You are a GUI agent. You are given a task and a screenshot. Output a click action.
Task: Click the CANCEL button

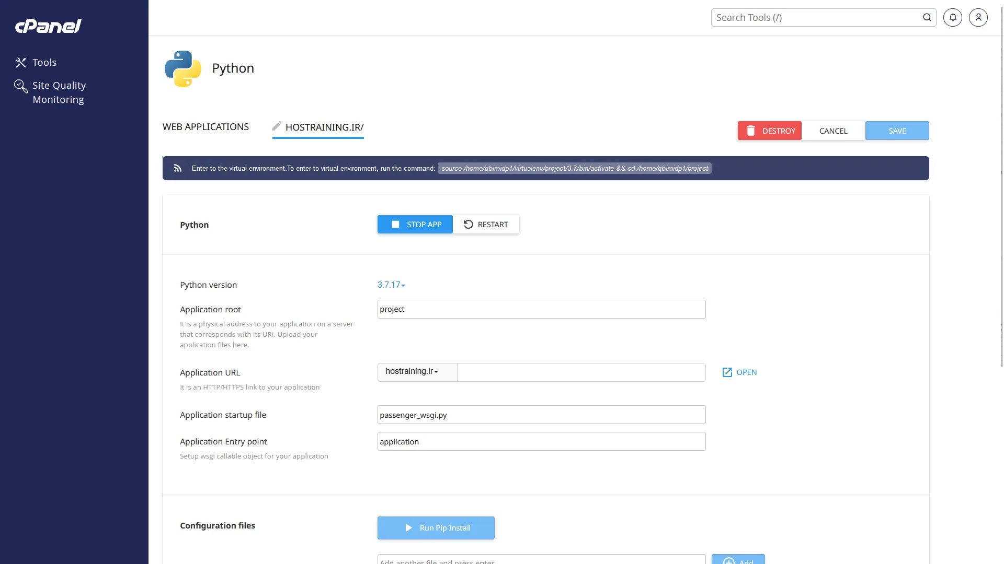[x=833, y=131]
